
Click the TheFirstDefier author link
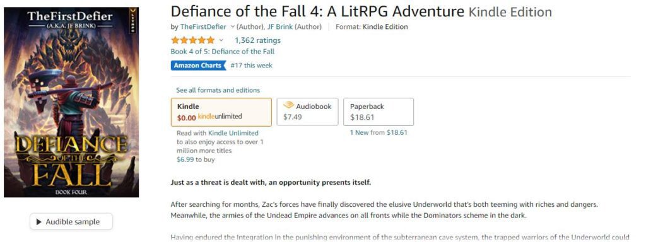pos(203,26)
